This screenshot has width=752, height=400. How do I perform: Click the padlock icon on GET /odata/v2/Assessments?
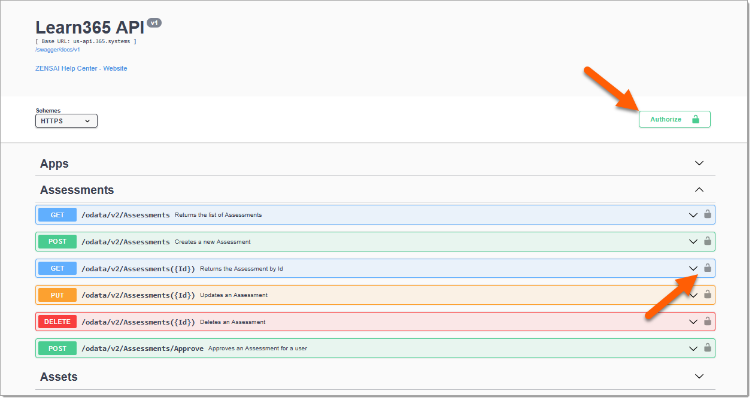coord(707,214)
